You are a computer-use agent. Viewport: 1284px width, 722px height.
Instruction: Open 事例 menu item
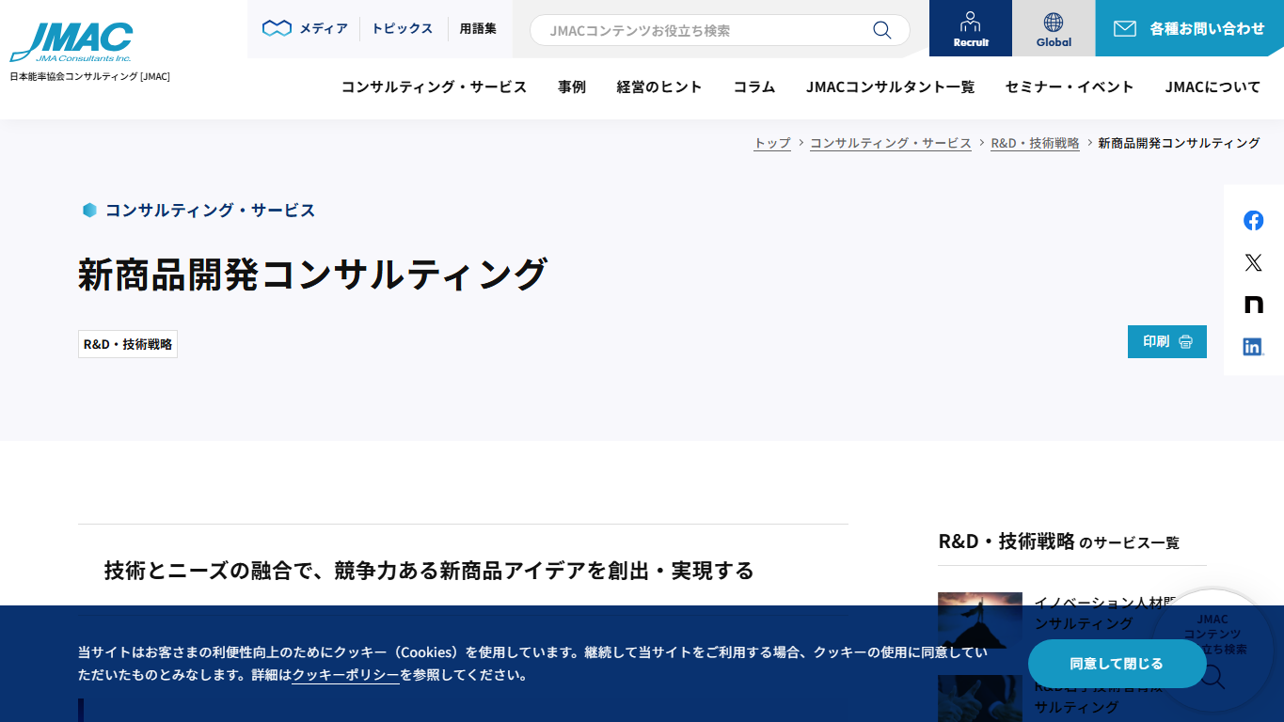(x=572, y=86)
